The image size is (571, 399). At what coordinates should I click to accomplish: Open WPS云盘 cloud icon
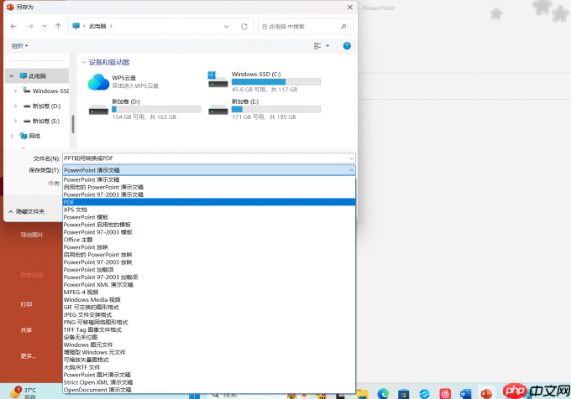click(98, 82)
